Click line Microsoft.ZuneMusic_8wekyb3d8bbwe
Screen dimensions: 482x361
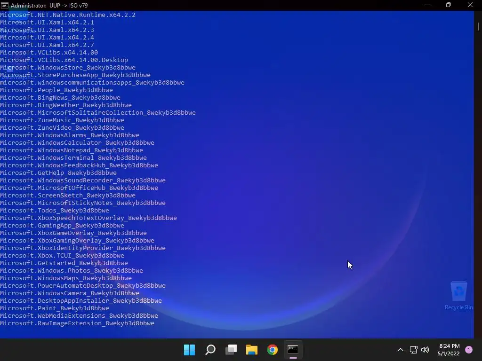[62, 120]
